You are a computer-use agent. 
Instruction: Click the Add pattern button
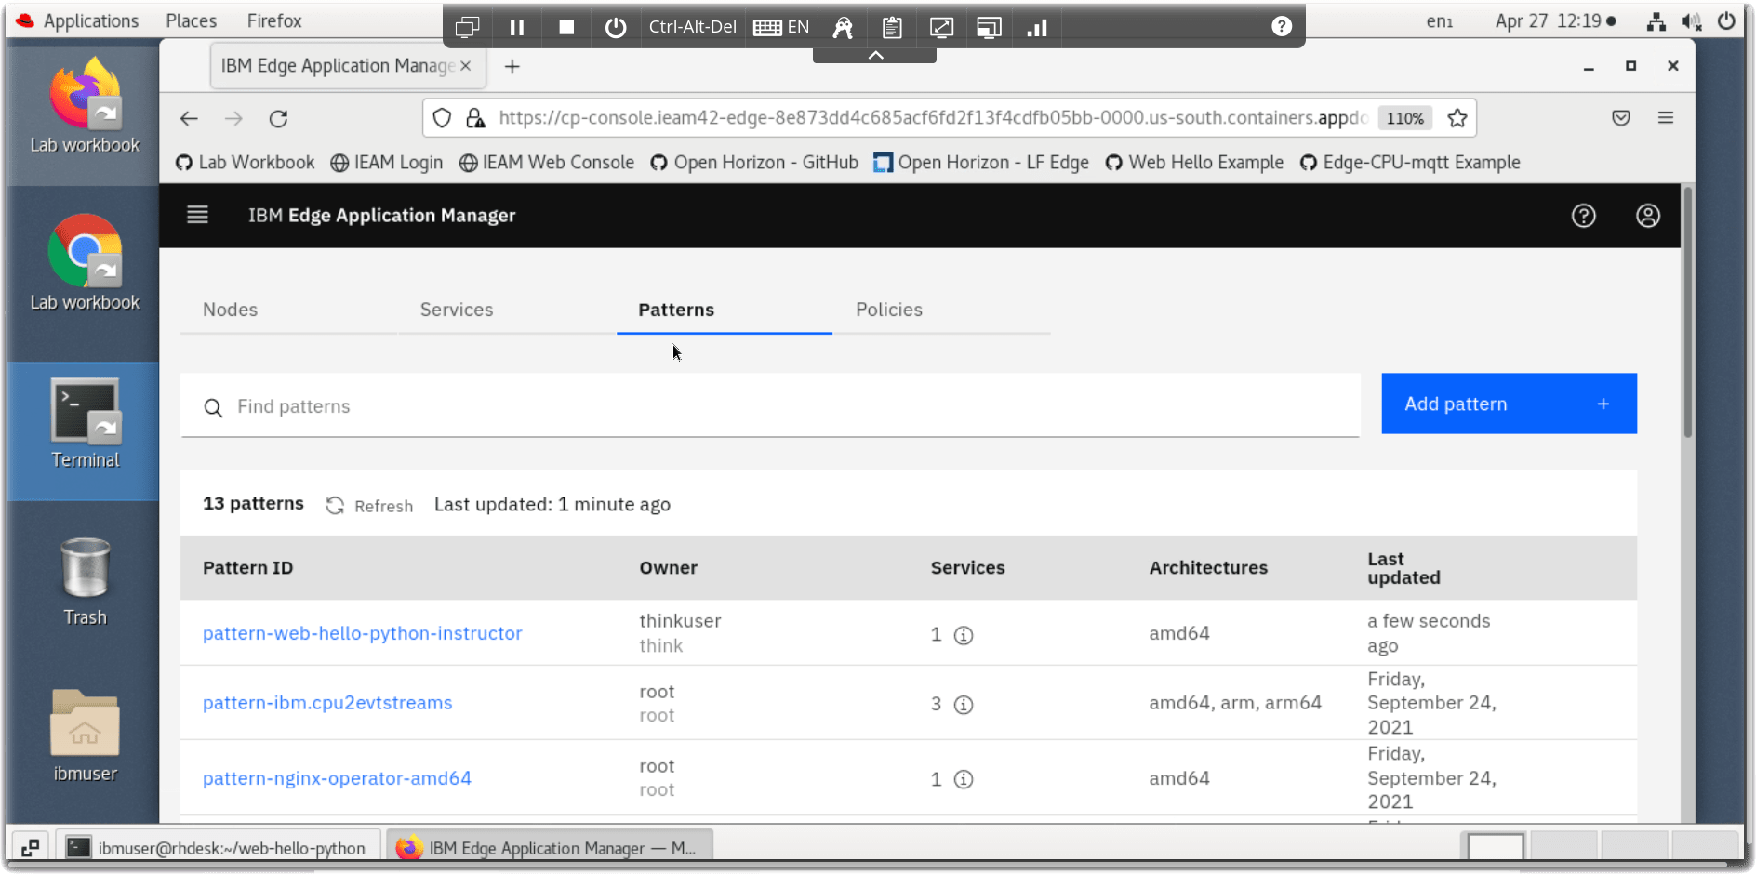click(x=1509, y=404)
